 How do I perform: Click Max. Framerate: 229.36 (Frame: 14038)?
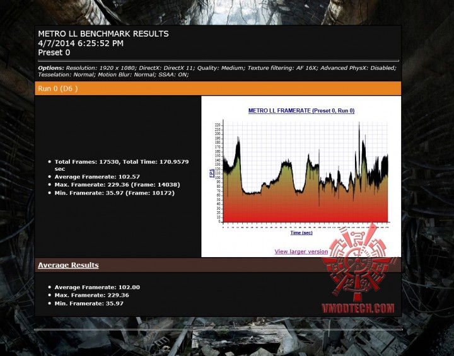click(x=117, y=185)
